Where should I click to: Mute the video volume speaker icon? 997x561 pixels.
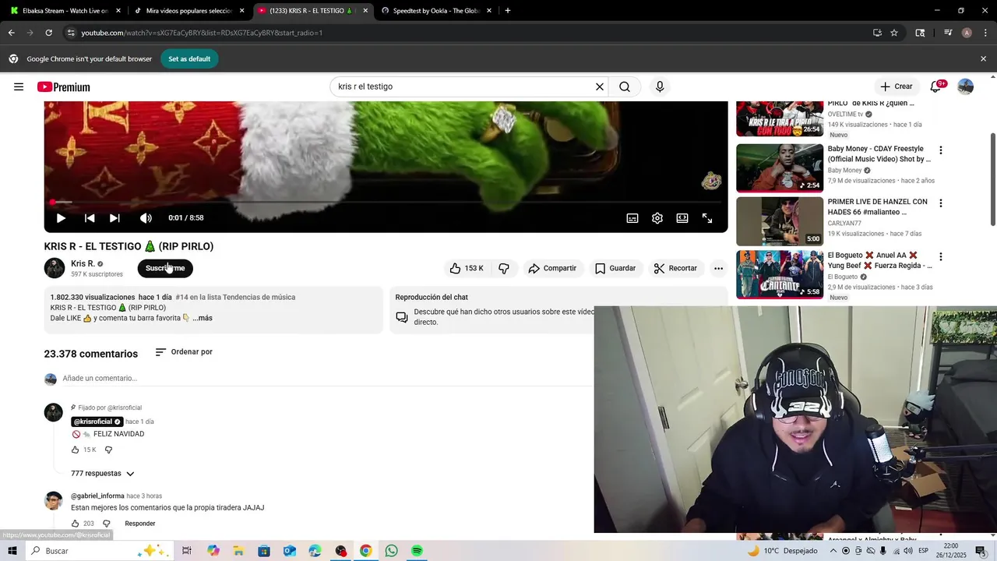(x=146, y=218)
